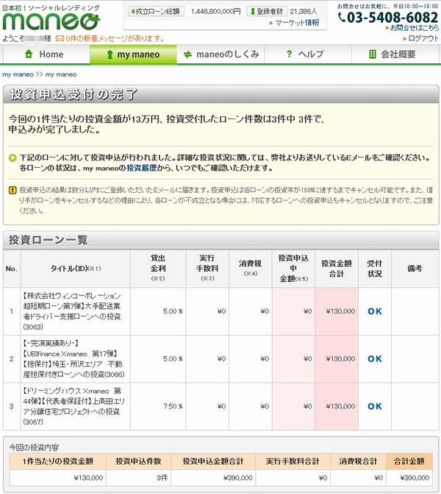Open the 会社概要 tab
This screenshot has height=494, width=441.
(x=395, y=54)
